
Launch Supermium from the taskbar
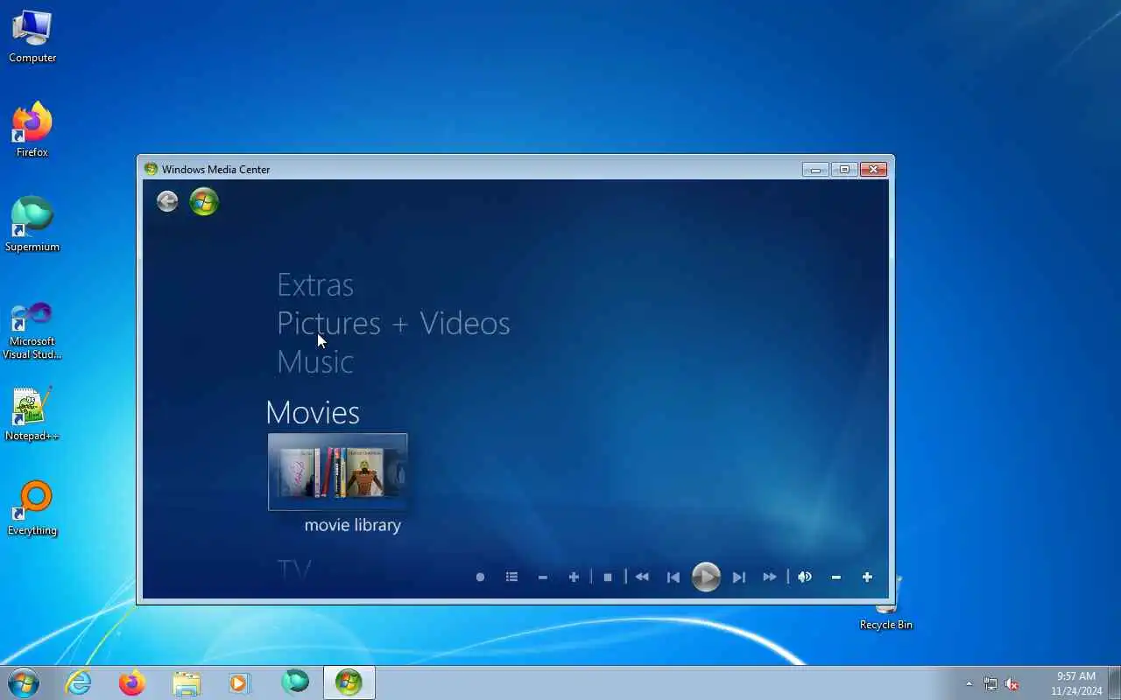click(295, 682)
